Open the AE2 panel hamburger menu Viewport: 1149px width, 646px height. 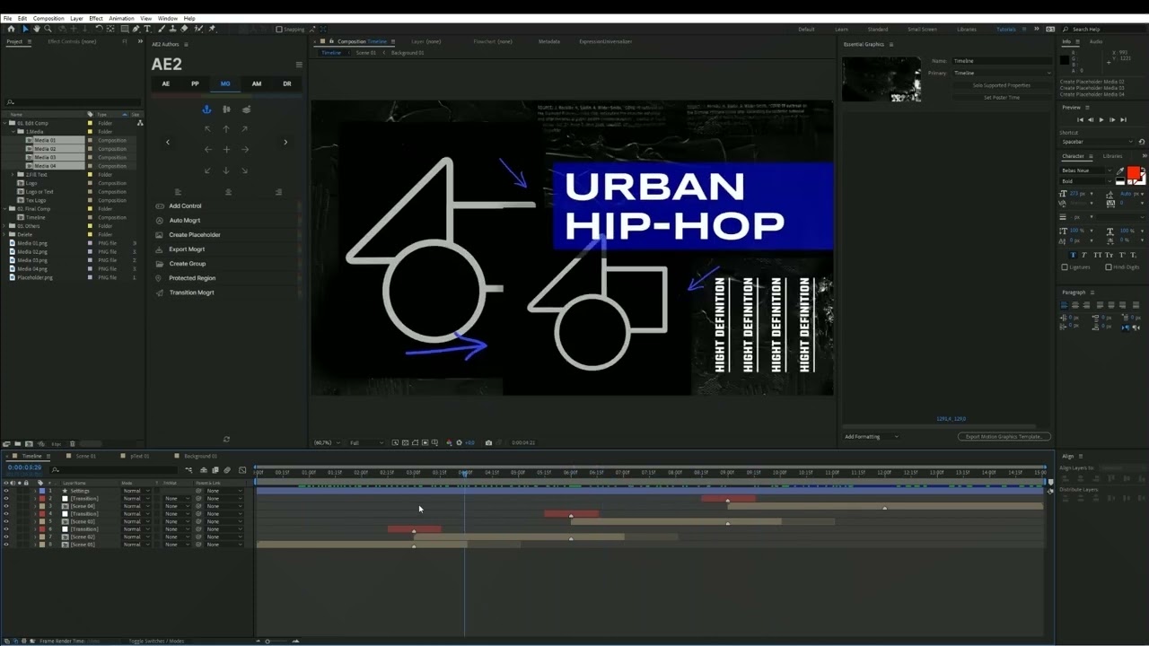[x=299, y=65]
